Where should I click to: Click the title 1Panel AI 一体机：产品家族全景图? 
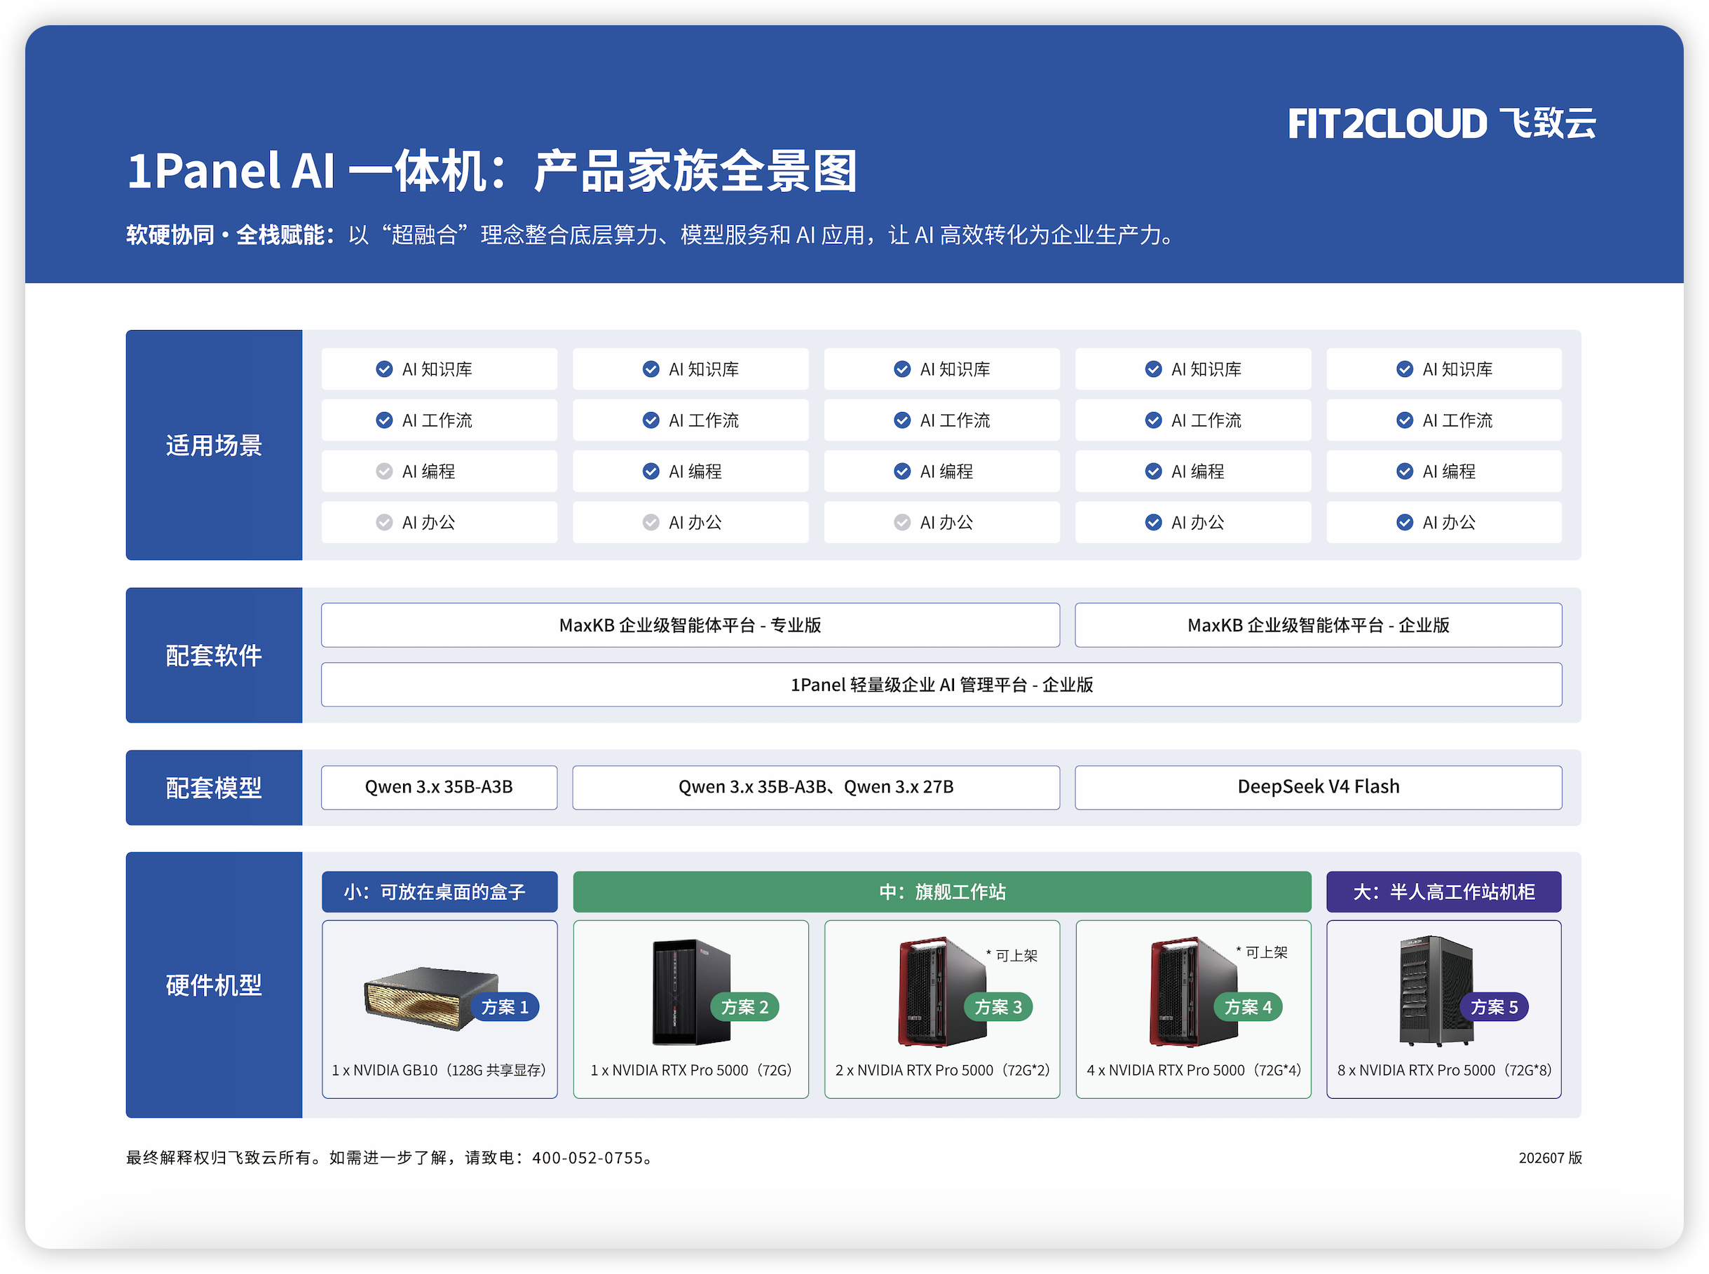[x=492, y=171]
